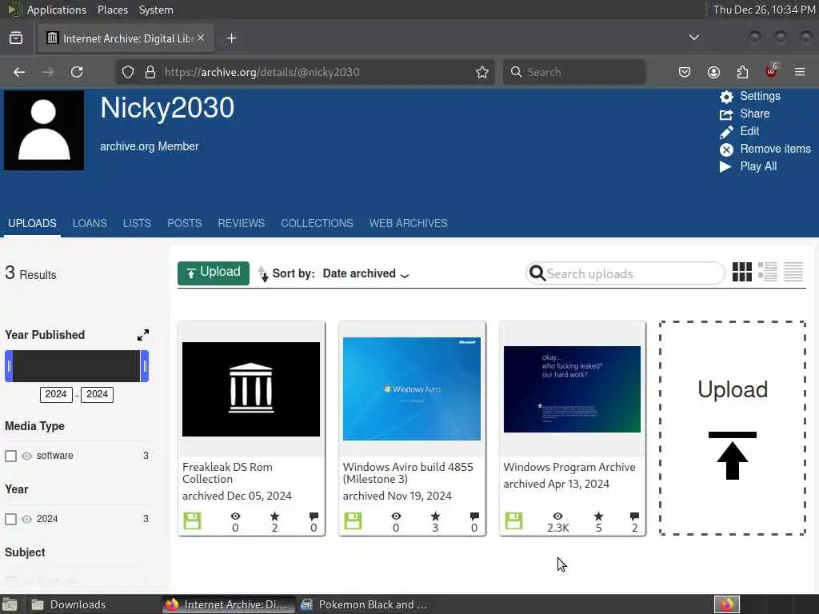
Task: Open the Windows Program Archive thumbnail
Action: 572,389
